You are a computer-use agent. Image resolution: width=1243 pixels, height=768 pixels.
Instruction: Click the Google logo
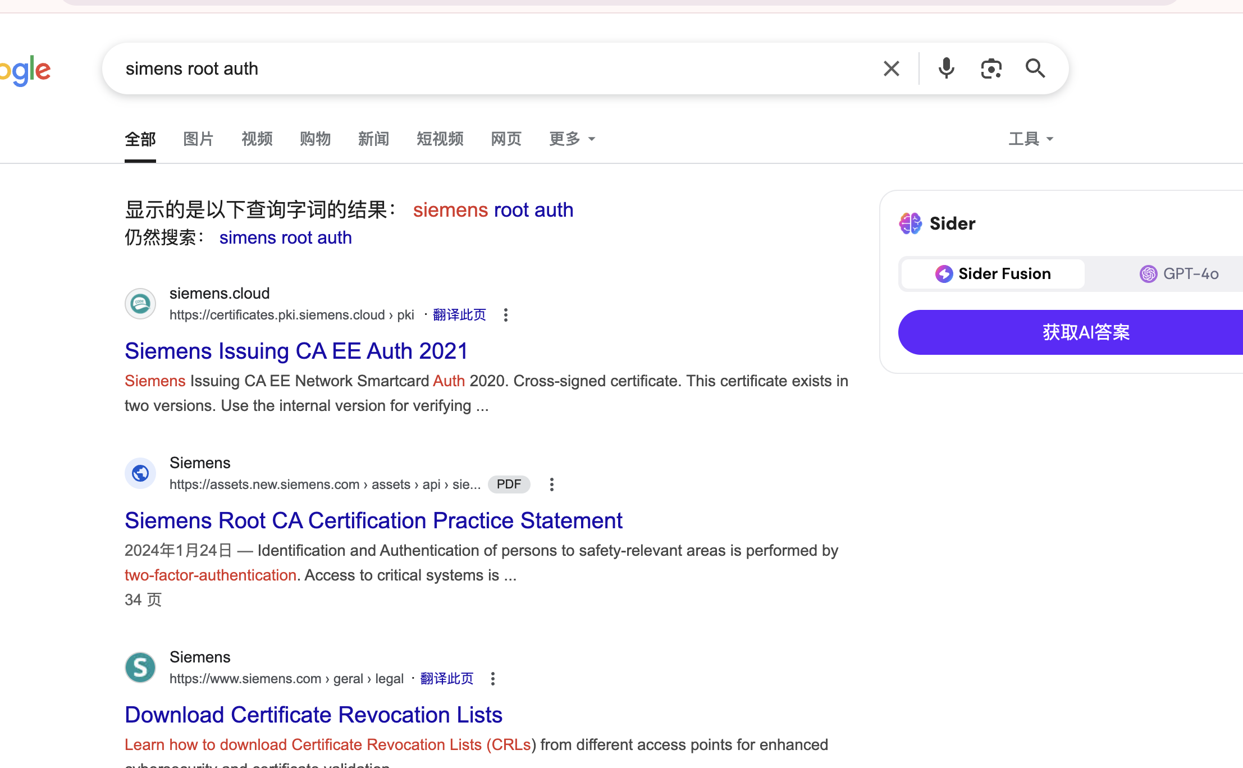(25, 71)
